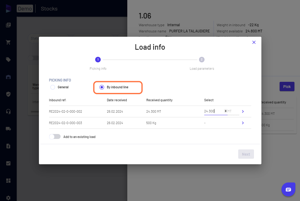This screenshot has width=300, height=201.
Task: Open the checkbox tasks sidebar icon
Action: pos(8,163)
